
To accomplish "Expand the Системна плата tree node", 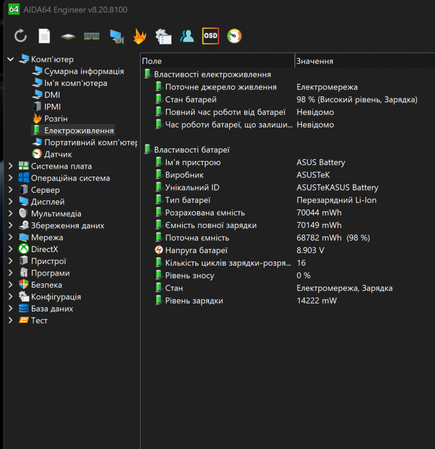I will pos(10,166).
